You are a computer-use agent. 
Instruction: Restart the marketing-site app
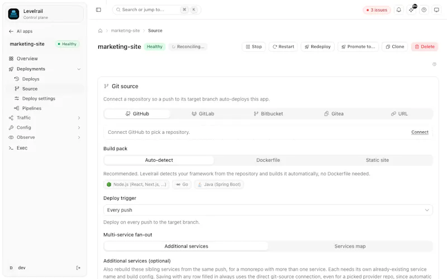tap(283, 47)
